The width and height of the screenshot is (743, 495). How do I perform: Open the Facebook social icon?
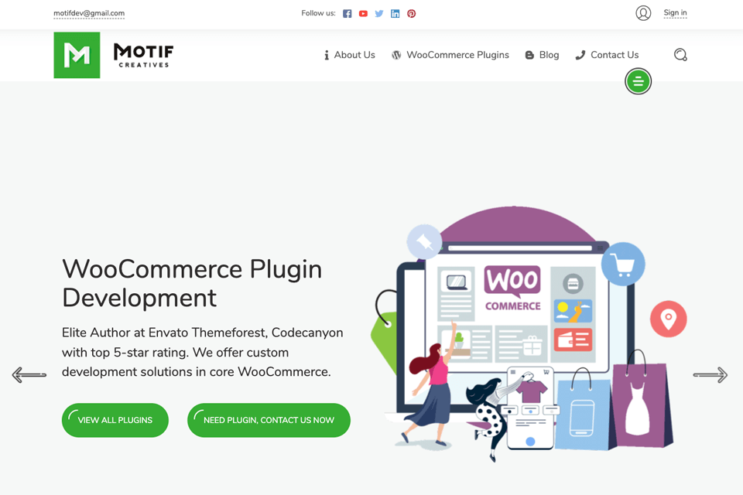coord(348,14)
